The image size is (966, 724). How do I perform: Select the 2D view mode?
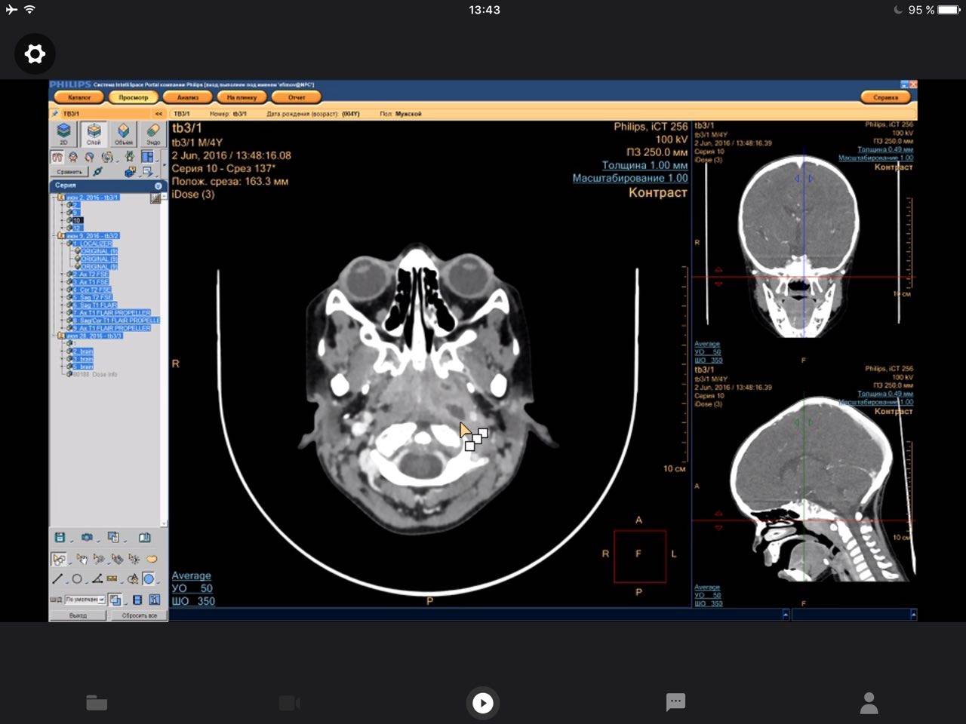pyautogui.click(x=63, y=133)
